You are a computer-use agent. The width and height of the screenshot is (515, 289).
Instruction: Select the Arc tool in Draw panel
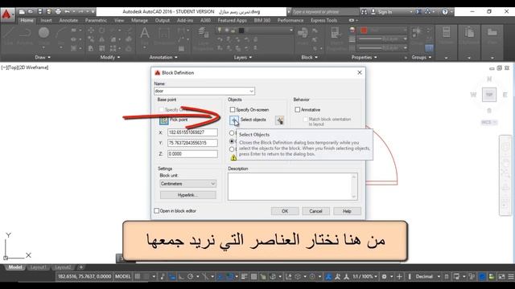click(x=61, y=35)
